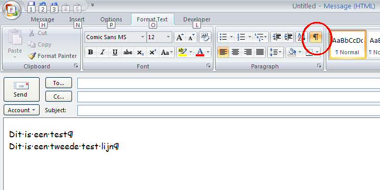Open Font dialog launcher
The height and width of the screenshot is (190, 380).
pyautogui.click(x=208, y=66)
